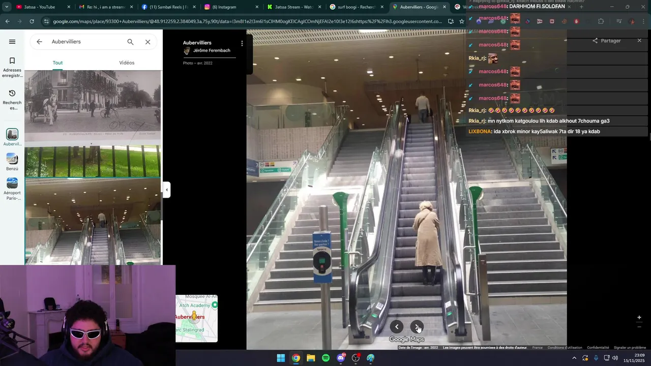The image size is (651, 366).
Task: Click the magnifier search icon
Action: (131, 42)
